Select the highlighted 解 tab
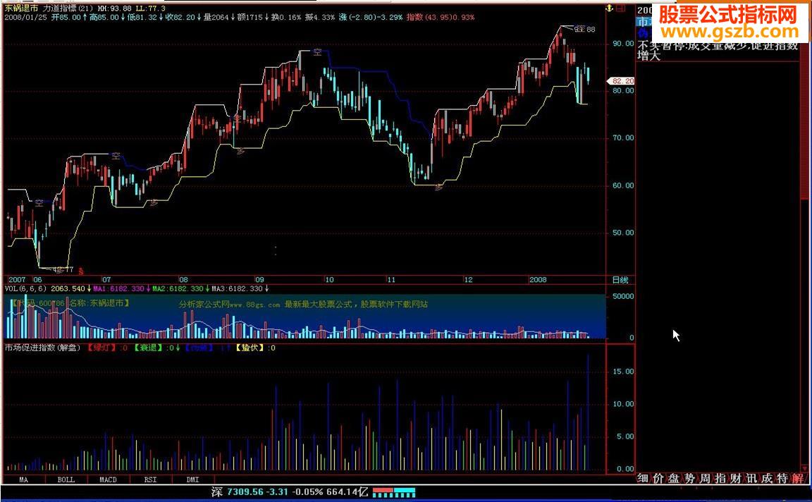This screenshot has width=812, height=502. tap(797, 479)
